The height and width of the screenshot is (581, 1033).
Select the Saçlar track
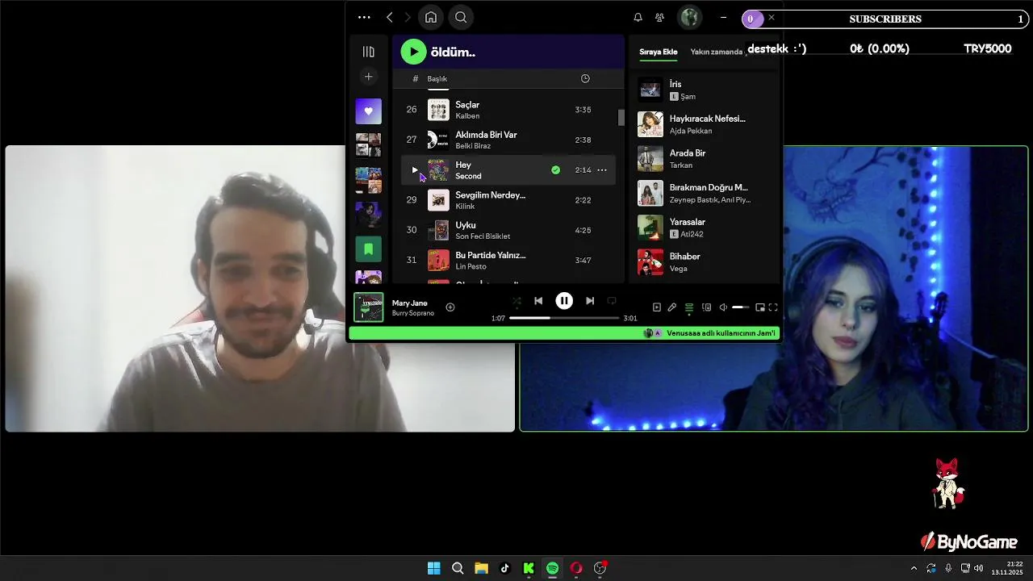(x=508, y=110)
